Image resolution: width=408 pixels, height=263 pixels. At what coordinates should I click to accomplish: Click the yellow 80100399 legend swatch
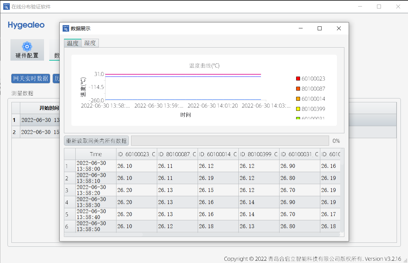[298, 109]
